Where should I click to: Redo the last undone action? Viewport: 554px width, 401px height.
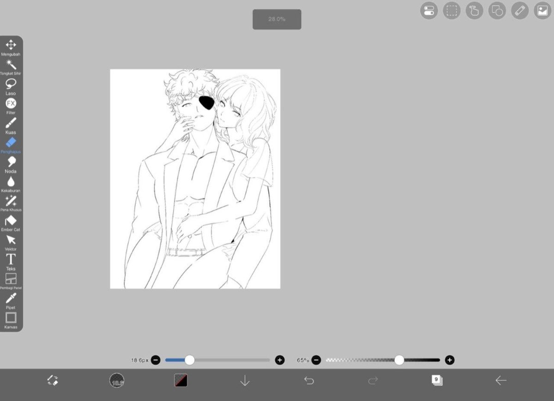click(x=373, y=381)
